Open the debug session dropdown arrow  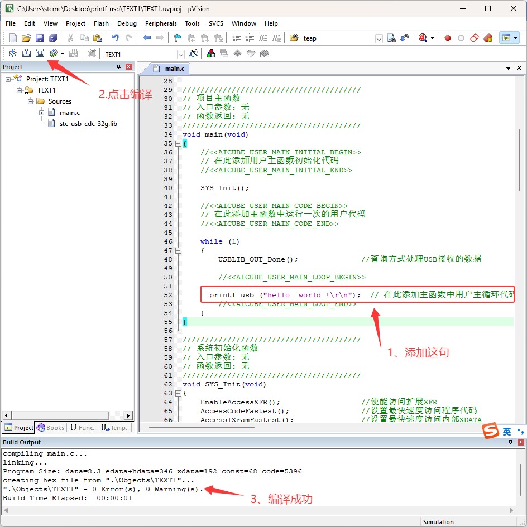(x=433, y=38)
